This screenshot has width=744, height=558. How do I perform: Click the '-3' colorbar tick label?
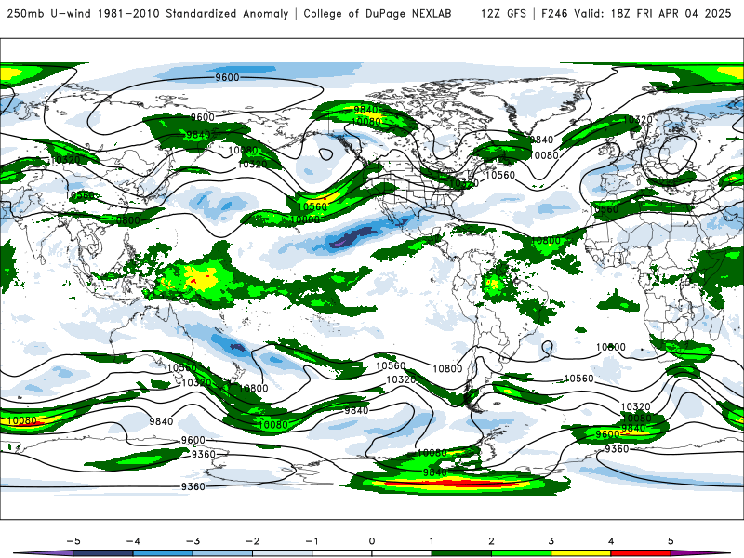tap(193, 541)
